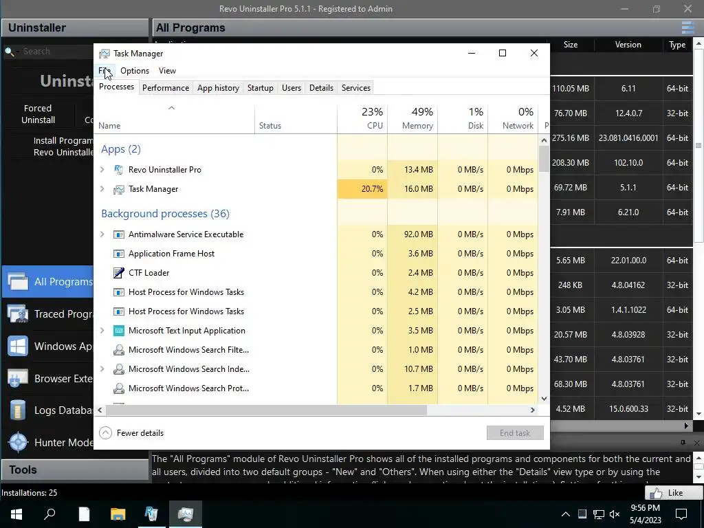Sort processes by CPU column
The image size is (704, 528).
tap(362, 118)
